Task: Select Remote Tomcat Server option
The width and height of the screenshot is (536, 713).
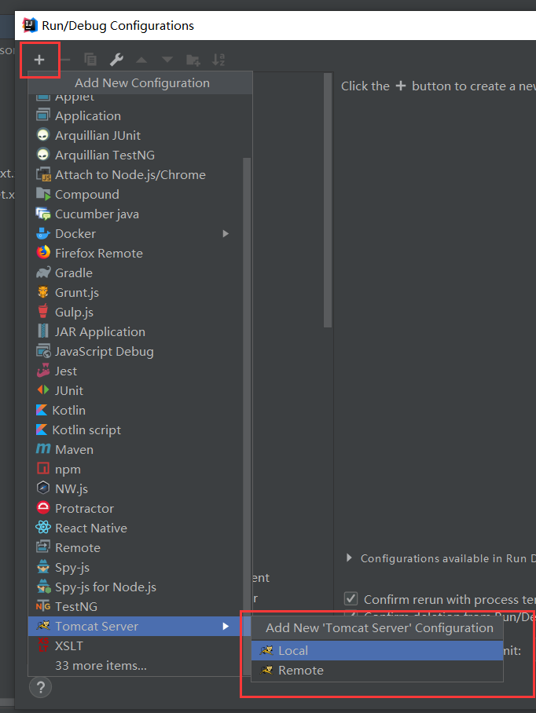Action: tap(377, 670)
